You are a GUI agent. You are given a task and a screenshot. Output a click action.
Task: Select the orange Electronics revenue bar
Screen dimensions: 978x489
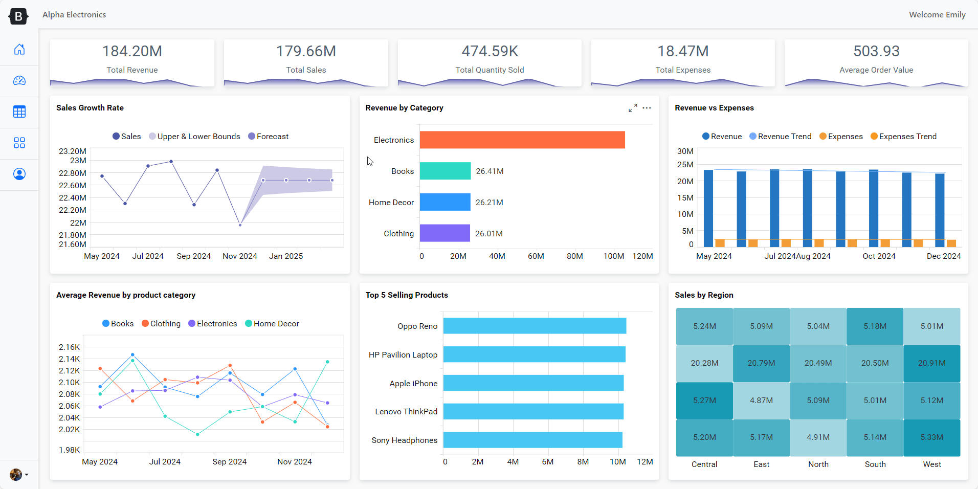click(x=522, y=140)
